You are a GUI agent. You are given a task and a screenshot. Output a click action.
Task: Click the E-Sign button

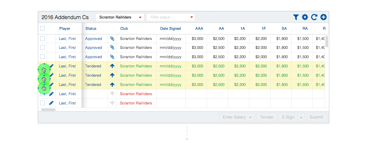pyautogui.click(x=288, y=117)
